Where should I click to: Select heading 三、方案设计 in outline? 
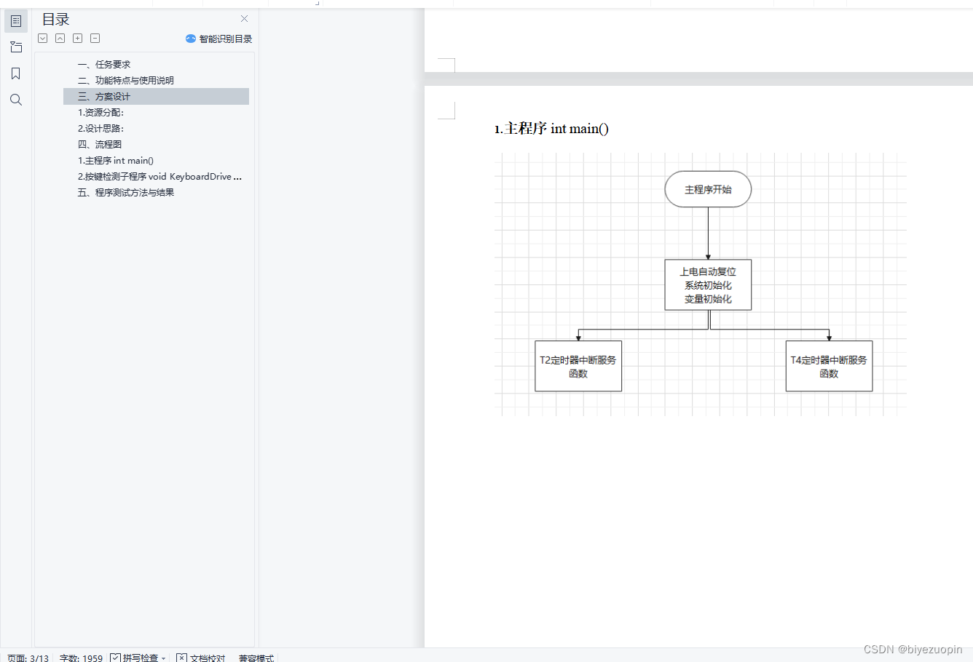click(x=156, y=96)
